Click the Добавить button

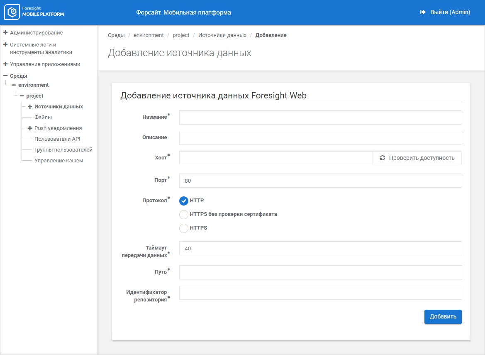point(443,316)
